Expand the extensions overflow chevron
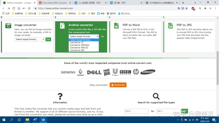Viewport: 219px width, 123px height. pyautogui.click(x=210, y=9)
